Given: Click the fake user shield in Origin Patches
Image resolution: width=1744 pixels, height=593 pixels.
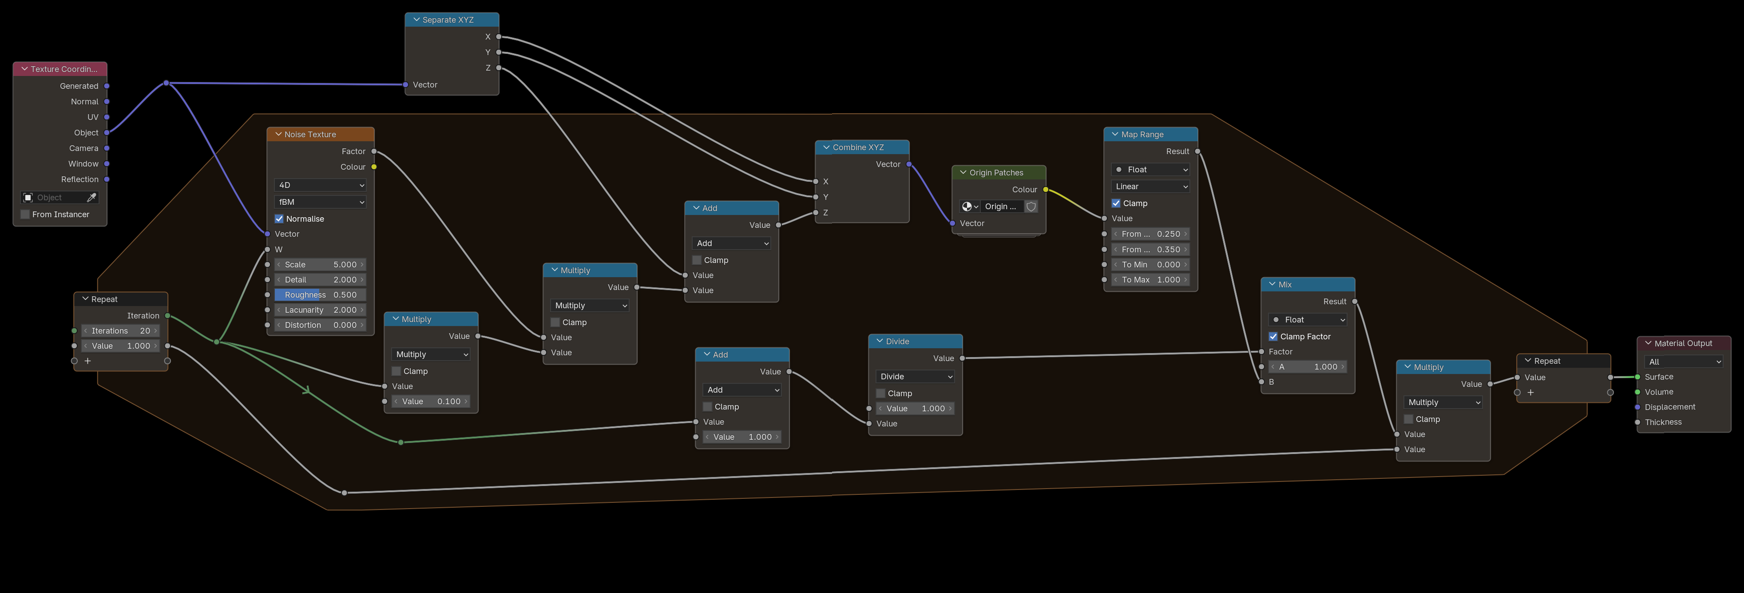Looking at the screenshot, I should 1031,207.
